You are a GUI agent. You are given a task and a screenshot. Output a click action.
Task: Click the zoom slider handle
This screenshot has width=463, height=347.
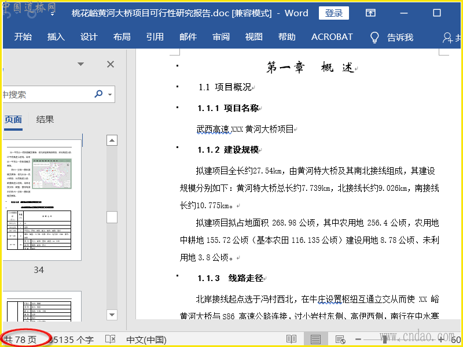tap(385, 339)
